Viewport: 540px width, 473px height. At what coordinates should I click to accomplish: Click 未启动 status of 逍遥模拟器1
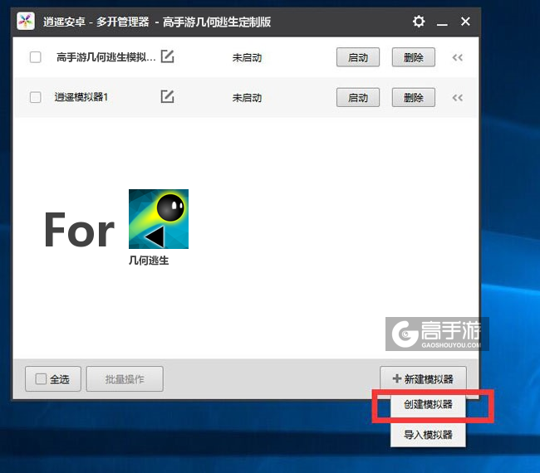pyautogui.click(x=247, y=98)
